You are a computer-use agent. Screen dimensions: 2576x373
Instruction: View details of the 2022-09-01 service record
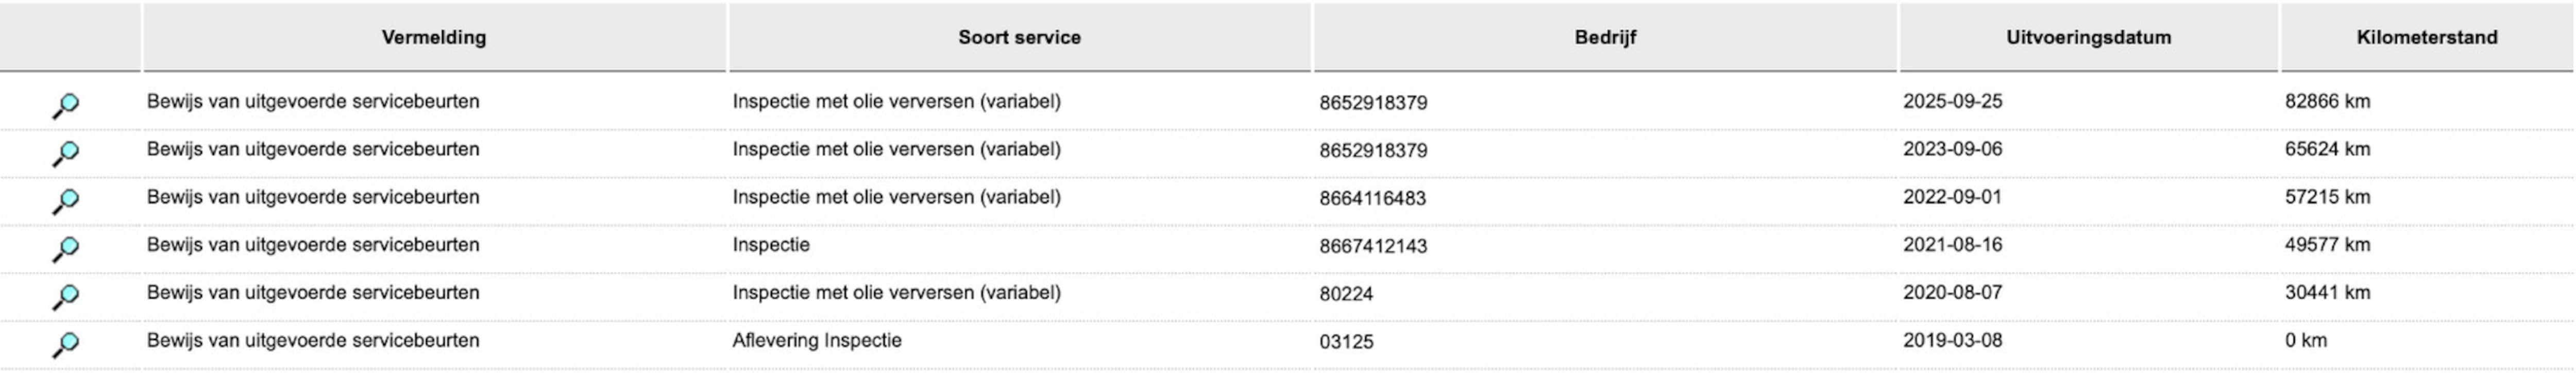(x=65, y=200)
